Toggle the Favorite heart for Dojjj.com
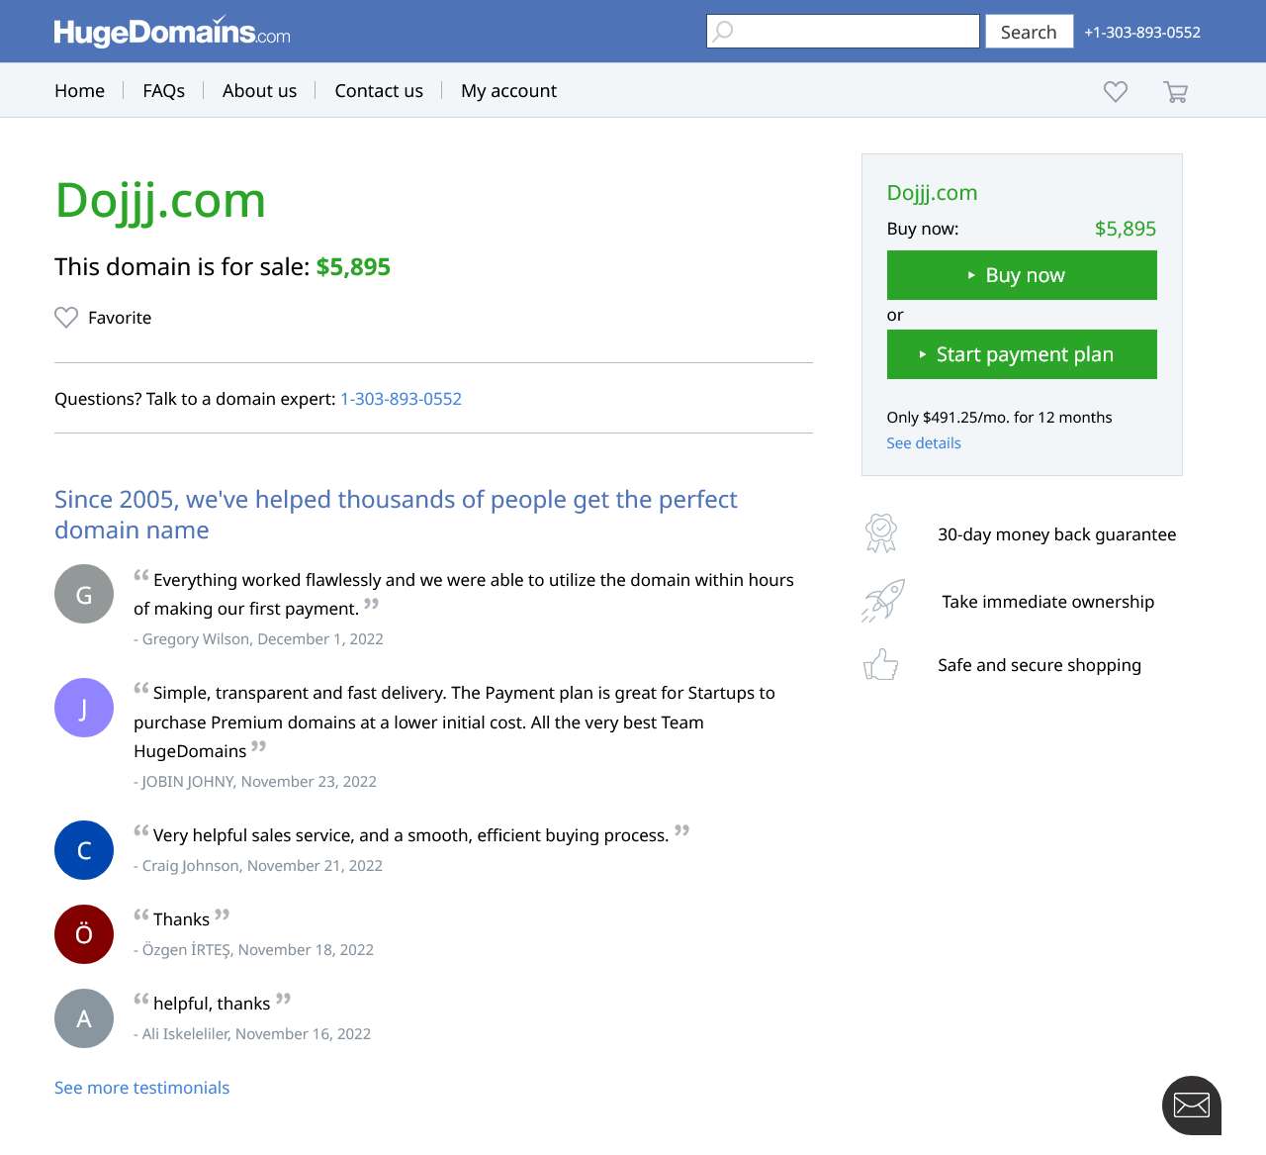The image size is (1266, 1155). point(66,318)
